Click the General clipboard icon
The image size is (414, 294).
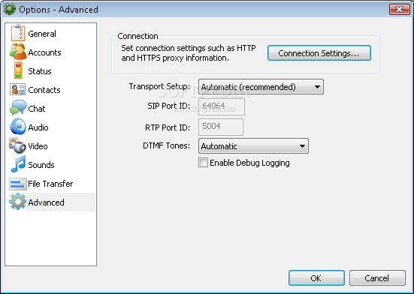pos(18,33)
